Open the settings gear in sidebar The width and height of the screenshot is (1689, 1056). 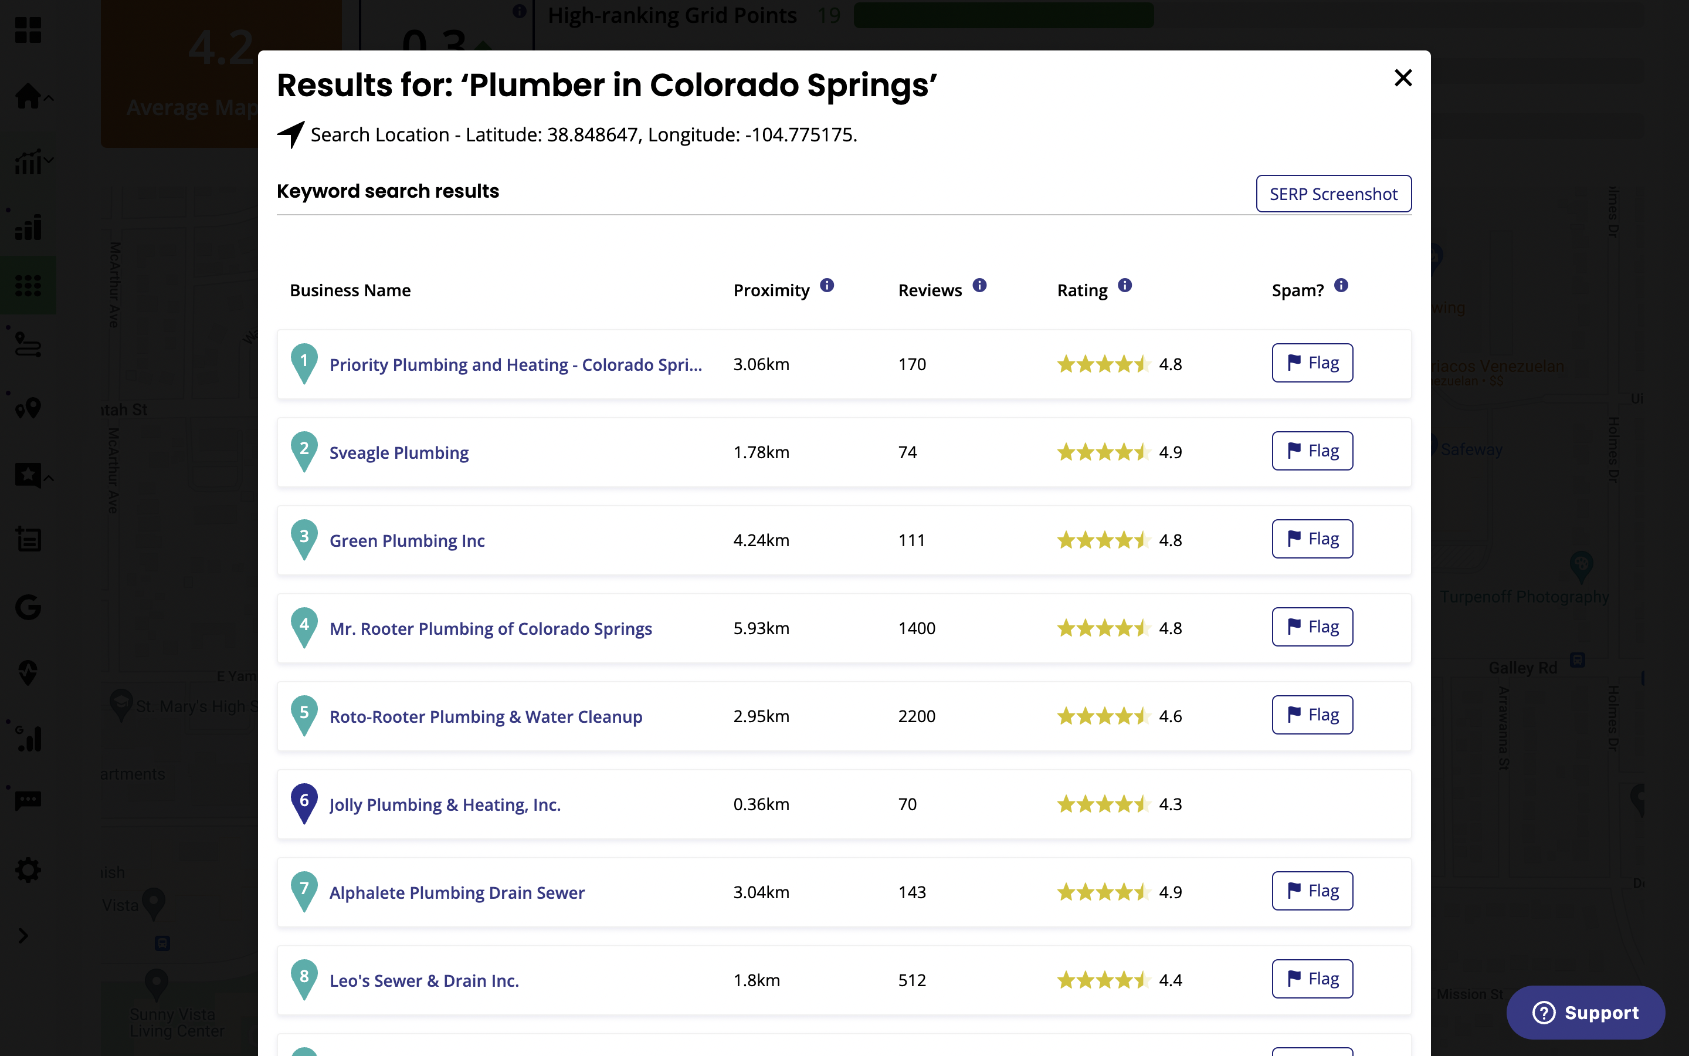(28, 870)
